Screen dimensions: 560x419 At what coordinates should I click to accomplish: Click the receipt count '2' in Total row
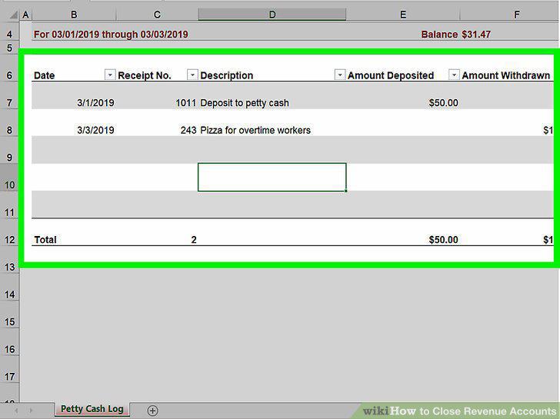pos(194,239)
